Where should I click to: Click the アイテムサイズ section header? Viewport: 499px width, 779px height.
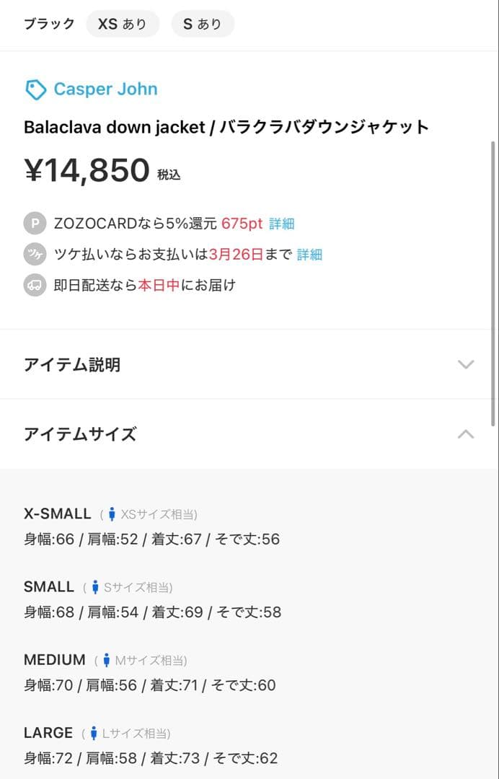pos(80,434)
